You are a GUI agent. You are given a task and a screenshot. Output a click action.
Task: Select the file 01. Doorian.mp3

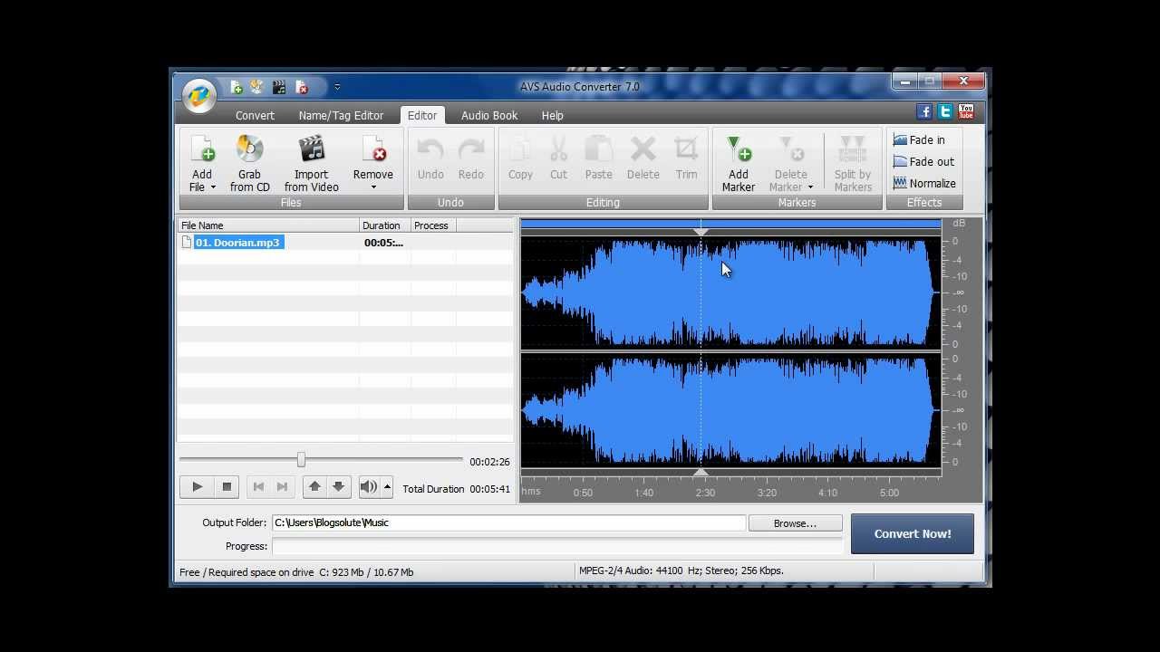[x=238, y=243]
